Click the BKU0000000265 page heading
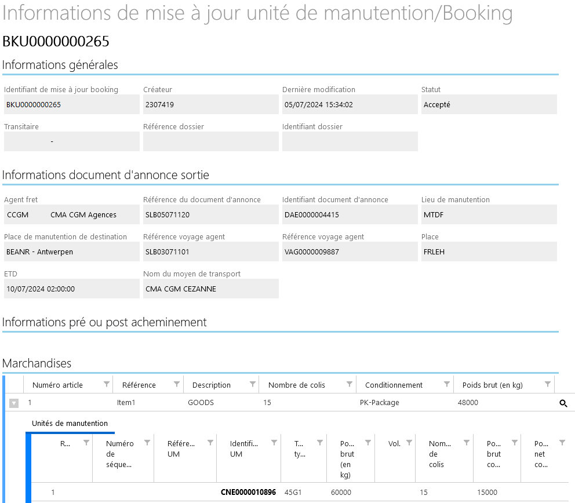This screenshot has width=575, height=503. pyautogui.click(x=56, y=41)
